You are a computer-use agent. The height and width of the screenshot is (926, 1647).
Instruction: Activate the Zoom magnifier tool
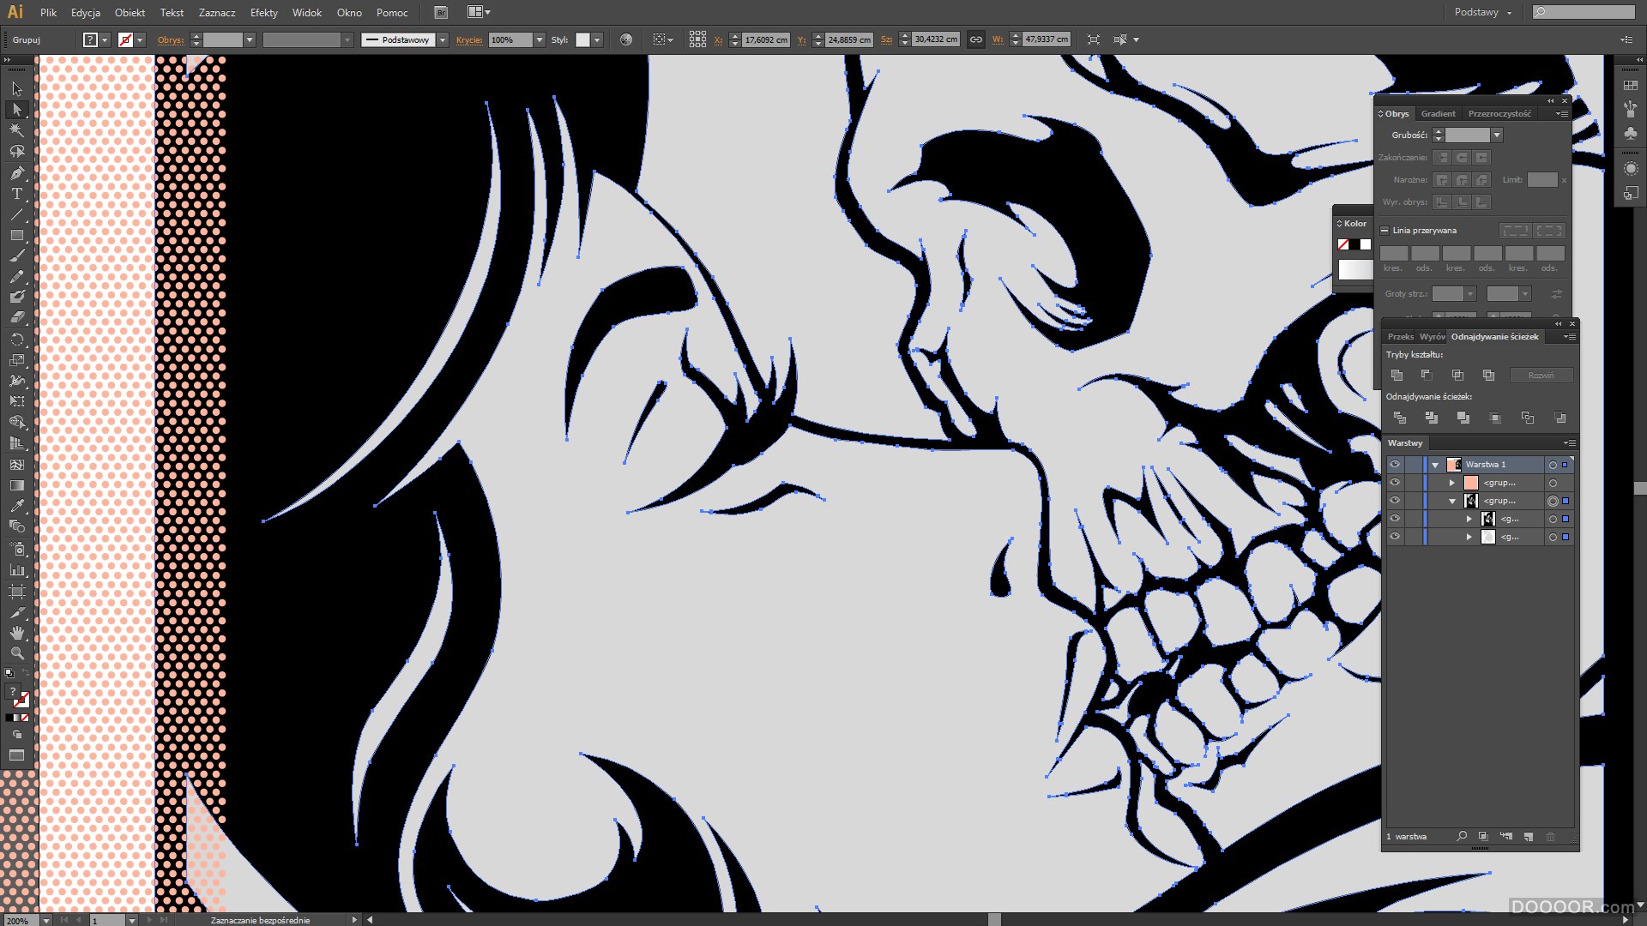(x=16, y=653)
